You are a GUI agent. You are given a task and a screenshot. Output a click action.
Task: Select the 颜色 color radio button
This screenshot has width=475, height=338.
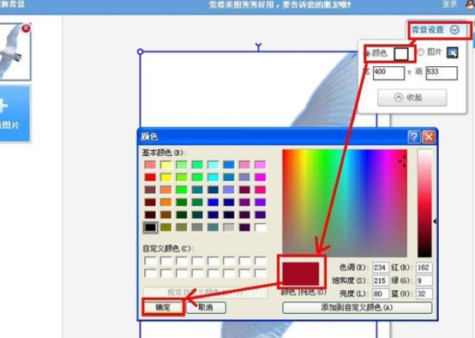coord(368,54)
